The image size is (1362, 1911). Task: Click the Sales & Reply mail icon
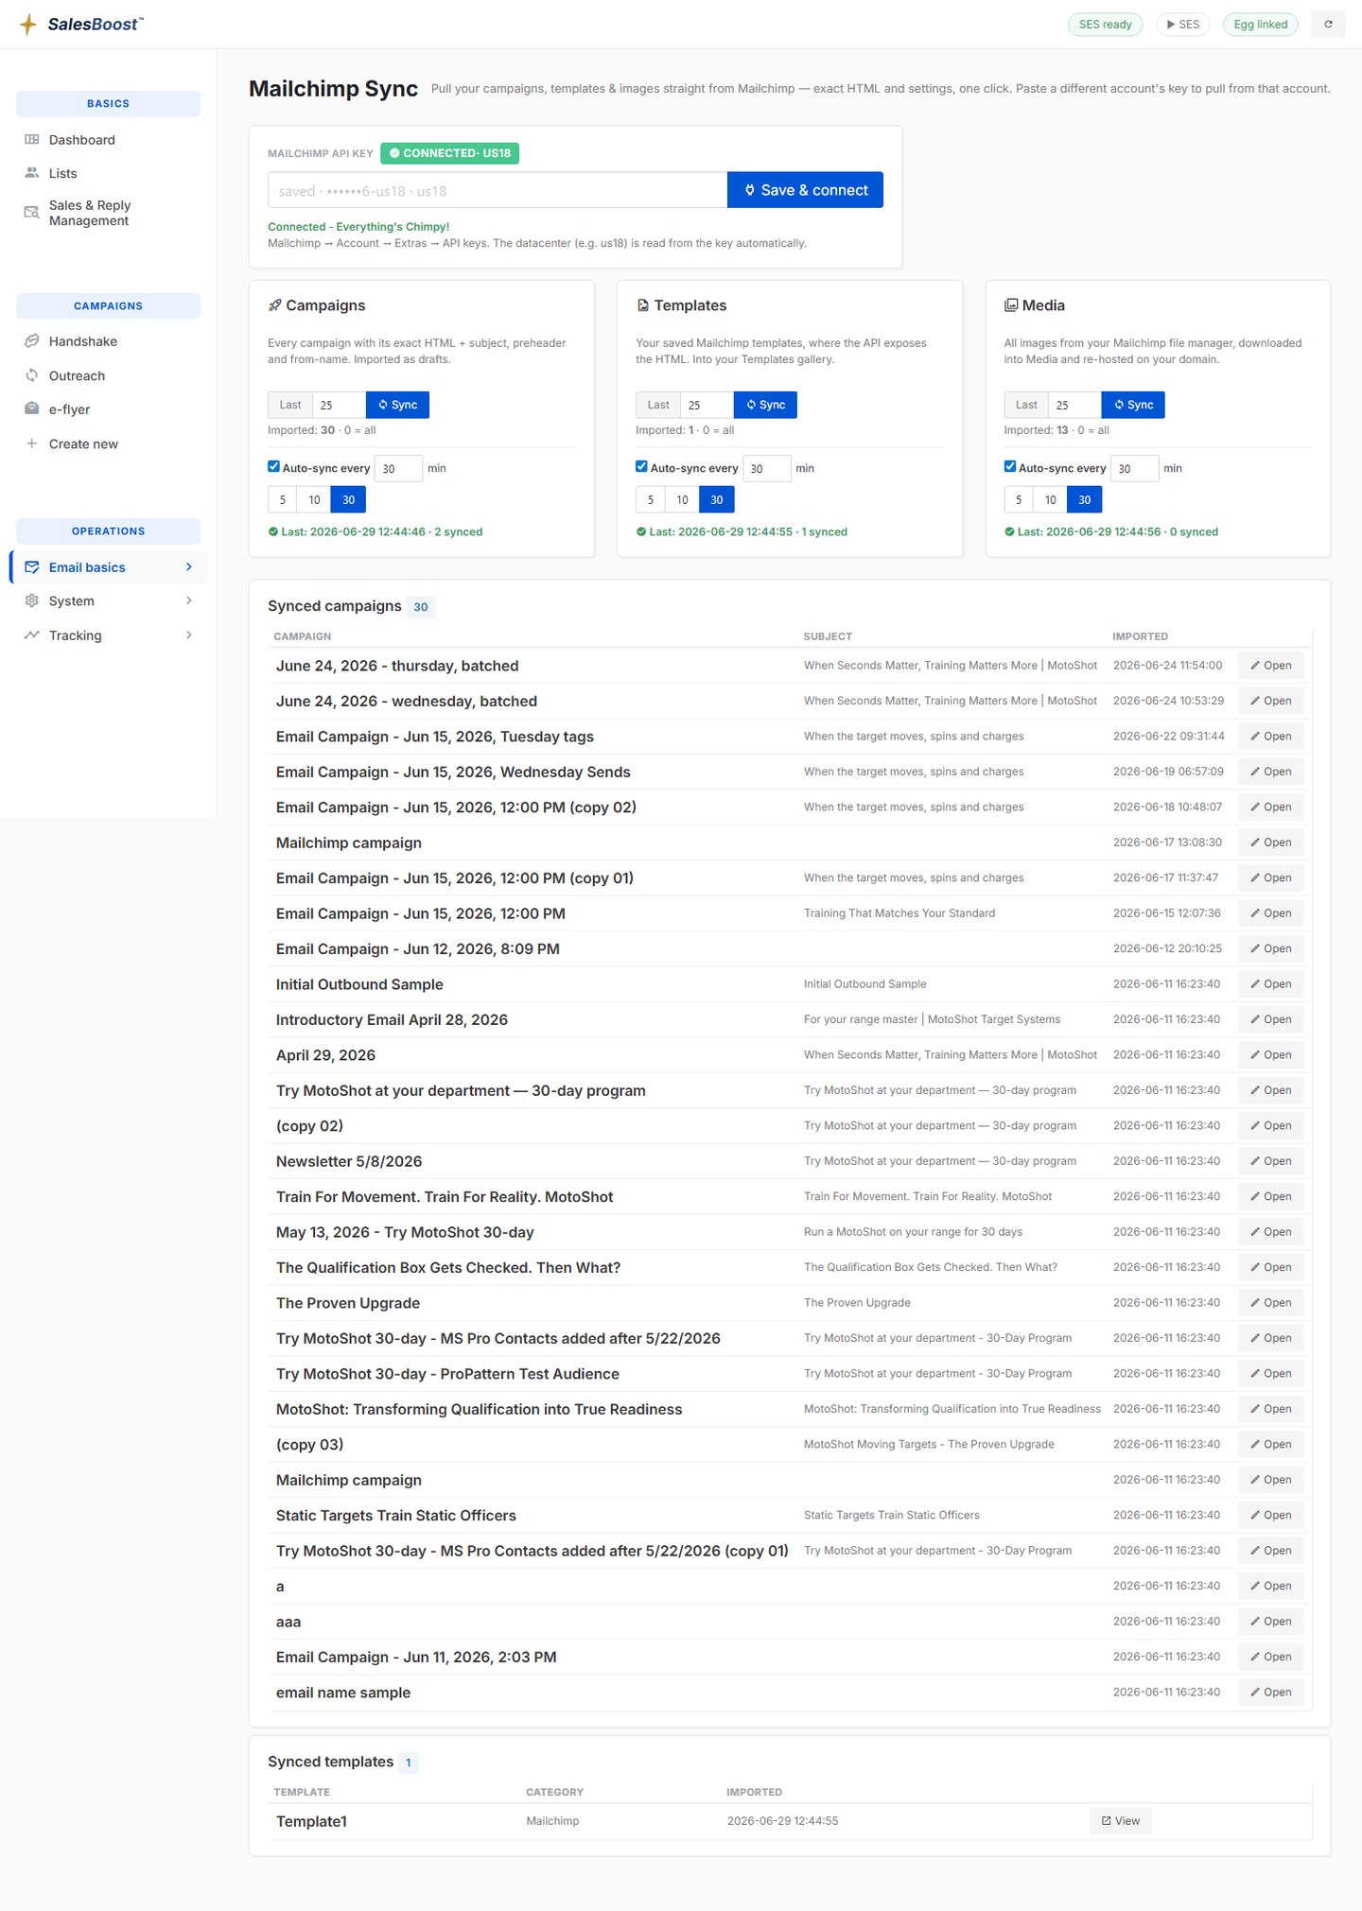32,213
